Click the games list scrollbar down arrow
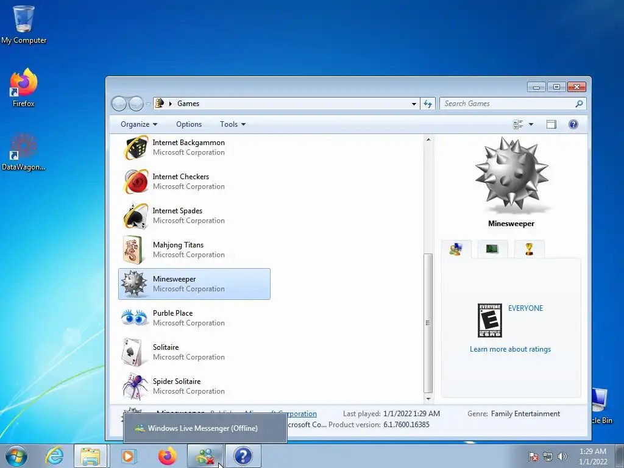624x468 pixels. [x=428, y=399]
